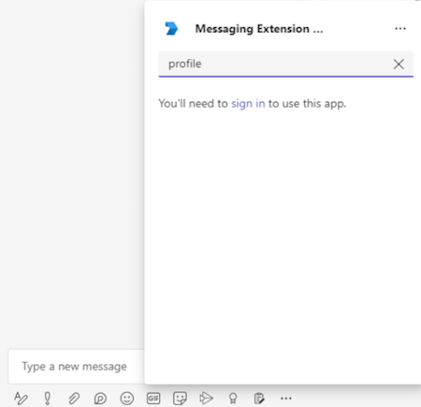Attach a file with paperclip icon
Image resolution: width=421 pixels, height=407 pixels.
[x=74, y=399]
